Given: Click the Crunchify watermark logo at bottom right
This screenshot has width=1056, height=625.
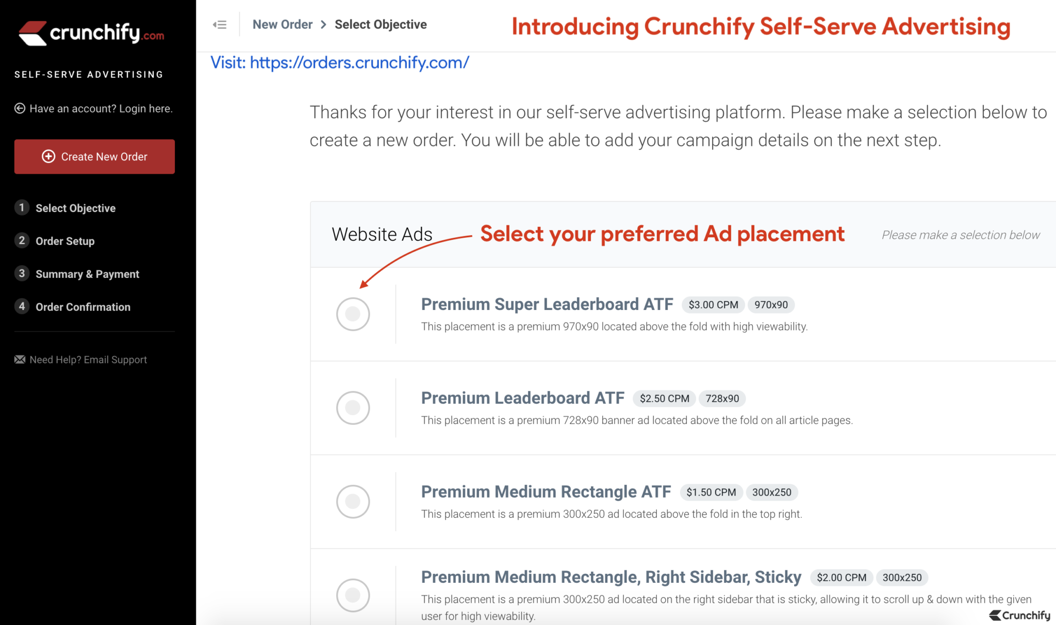Looking at the screenshot, I should pyautogui.click(x=1020, y=615).
